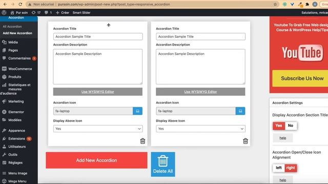The width and height of the screenshot is (328, 184).
Task: Open the Pages sidebar menu
Action: pos(13,50)
